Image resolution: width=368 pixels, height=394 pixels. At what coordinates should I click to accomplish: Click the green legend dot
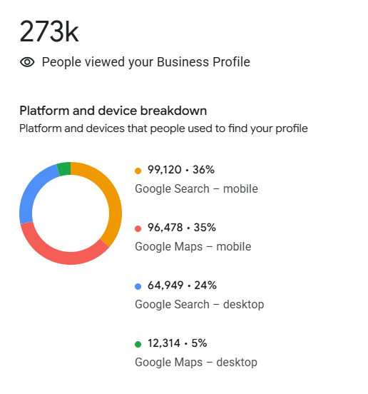pos(138,344)
